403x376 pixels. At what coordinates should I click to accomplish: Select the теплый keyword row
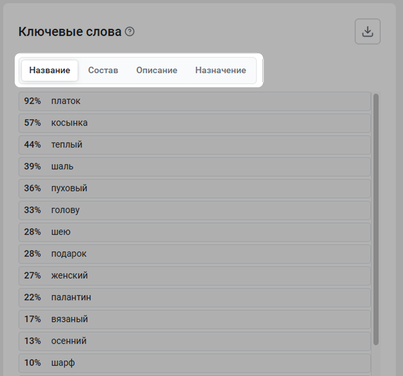click(x=194, y=145)
